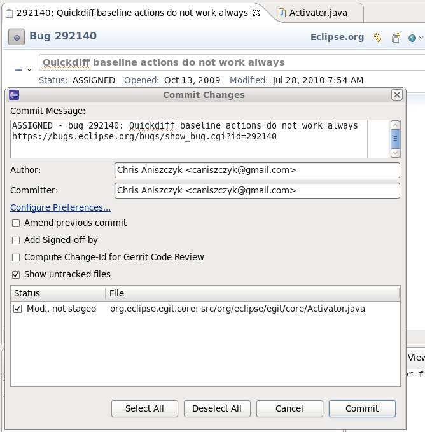Click the Commit button
This screenshot has height=432, width=425.
[362, 408]
